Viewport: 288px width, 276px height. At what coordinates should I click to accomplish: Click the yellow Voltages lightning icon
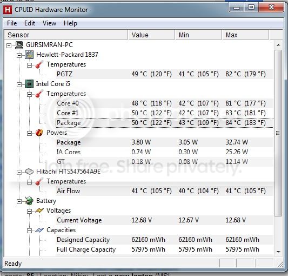39,211
